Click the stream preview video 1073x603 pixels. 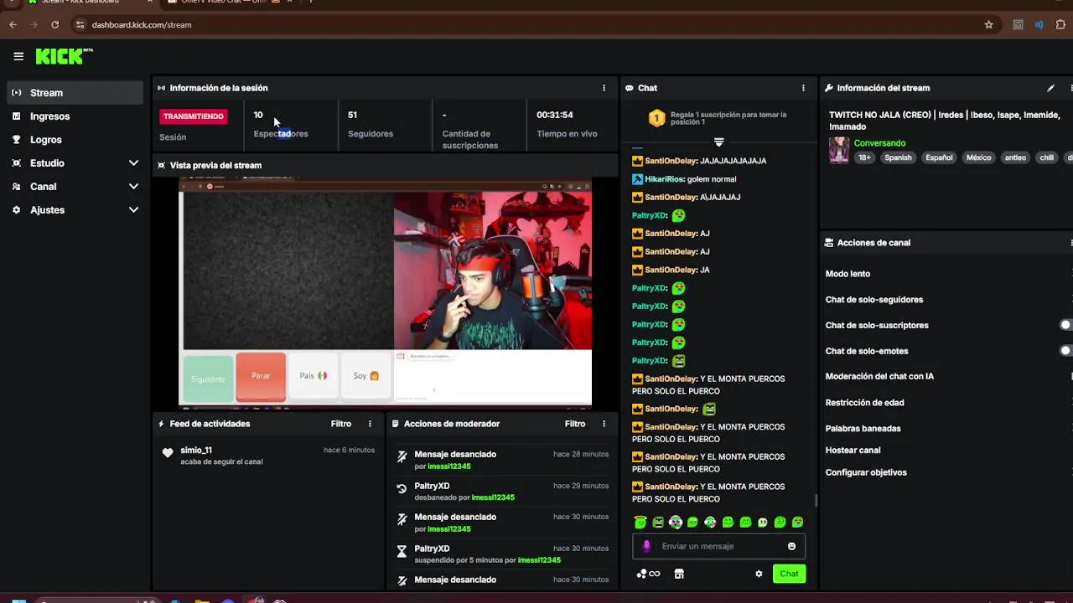(x=386, y=293)
